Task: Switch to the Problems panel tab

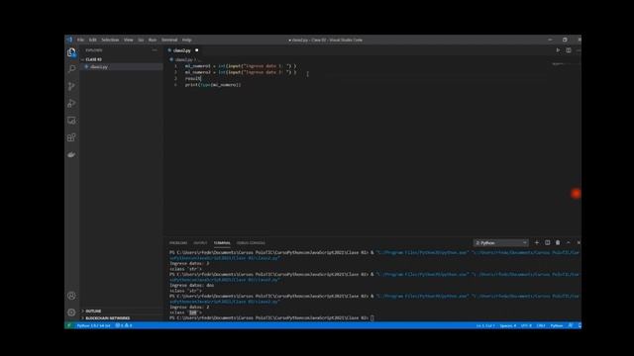Action: tap(178, 243)
